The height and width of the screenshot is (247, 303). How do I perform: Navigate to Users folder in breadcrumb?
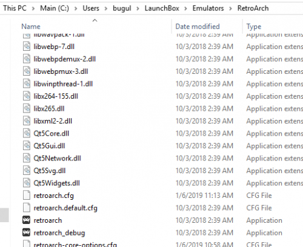(91, 8)
